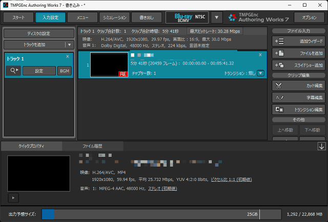Viewport: 328px width, 222px height.
Task: Open ディスクの設定
Action: pos(39,33)
